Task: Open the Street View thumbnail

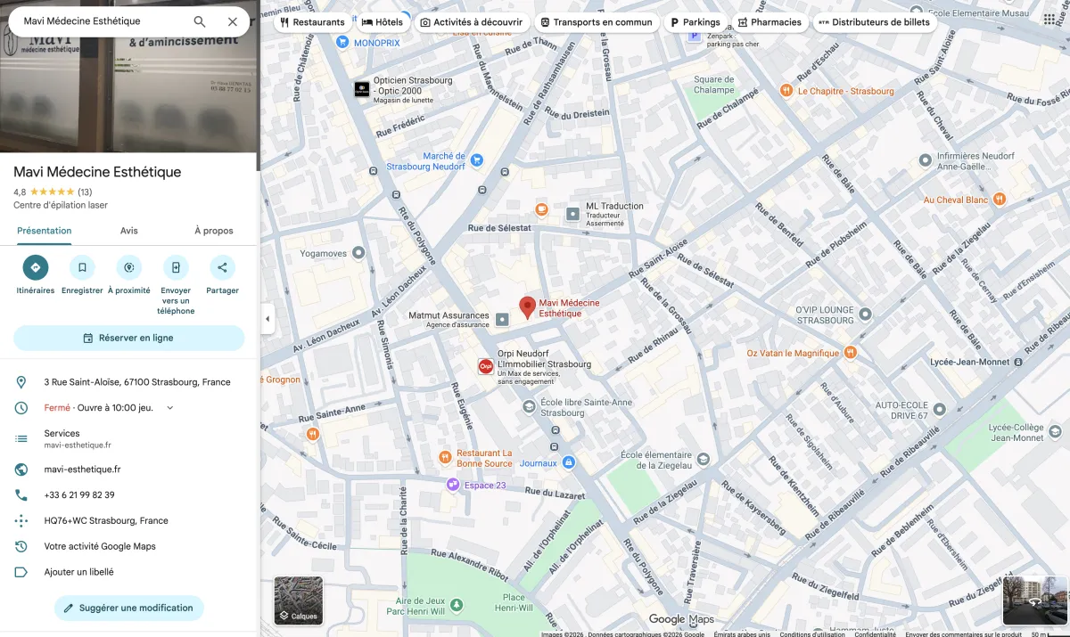Action: coord(1035,600)
